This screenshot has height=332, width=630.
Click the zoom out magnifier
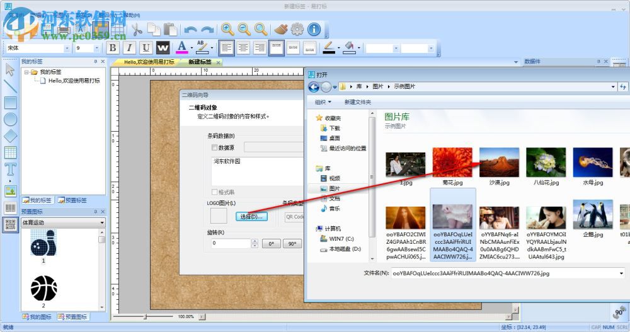(244, 30)
